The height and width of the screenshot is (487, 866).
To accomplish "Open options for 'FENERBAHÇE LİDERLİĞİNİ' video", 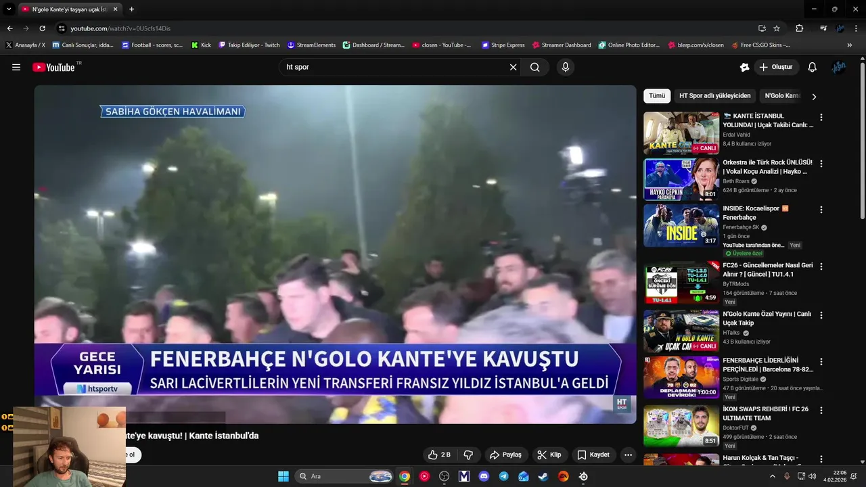I will coord(821,362).
